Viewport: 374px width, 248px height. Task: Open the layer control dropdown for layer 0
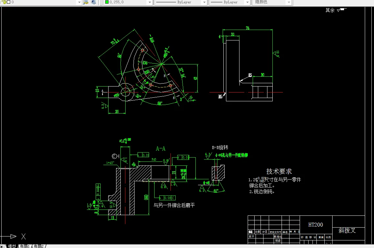[80, 3]
